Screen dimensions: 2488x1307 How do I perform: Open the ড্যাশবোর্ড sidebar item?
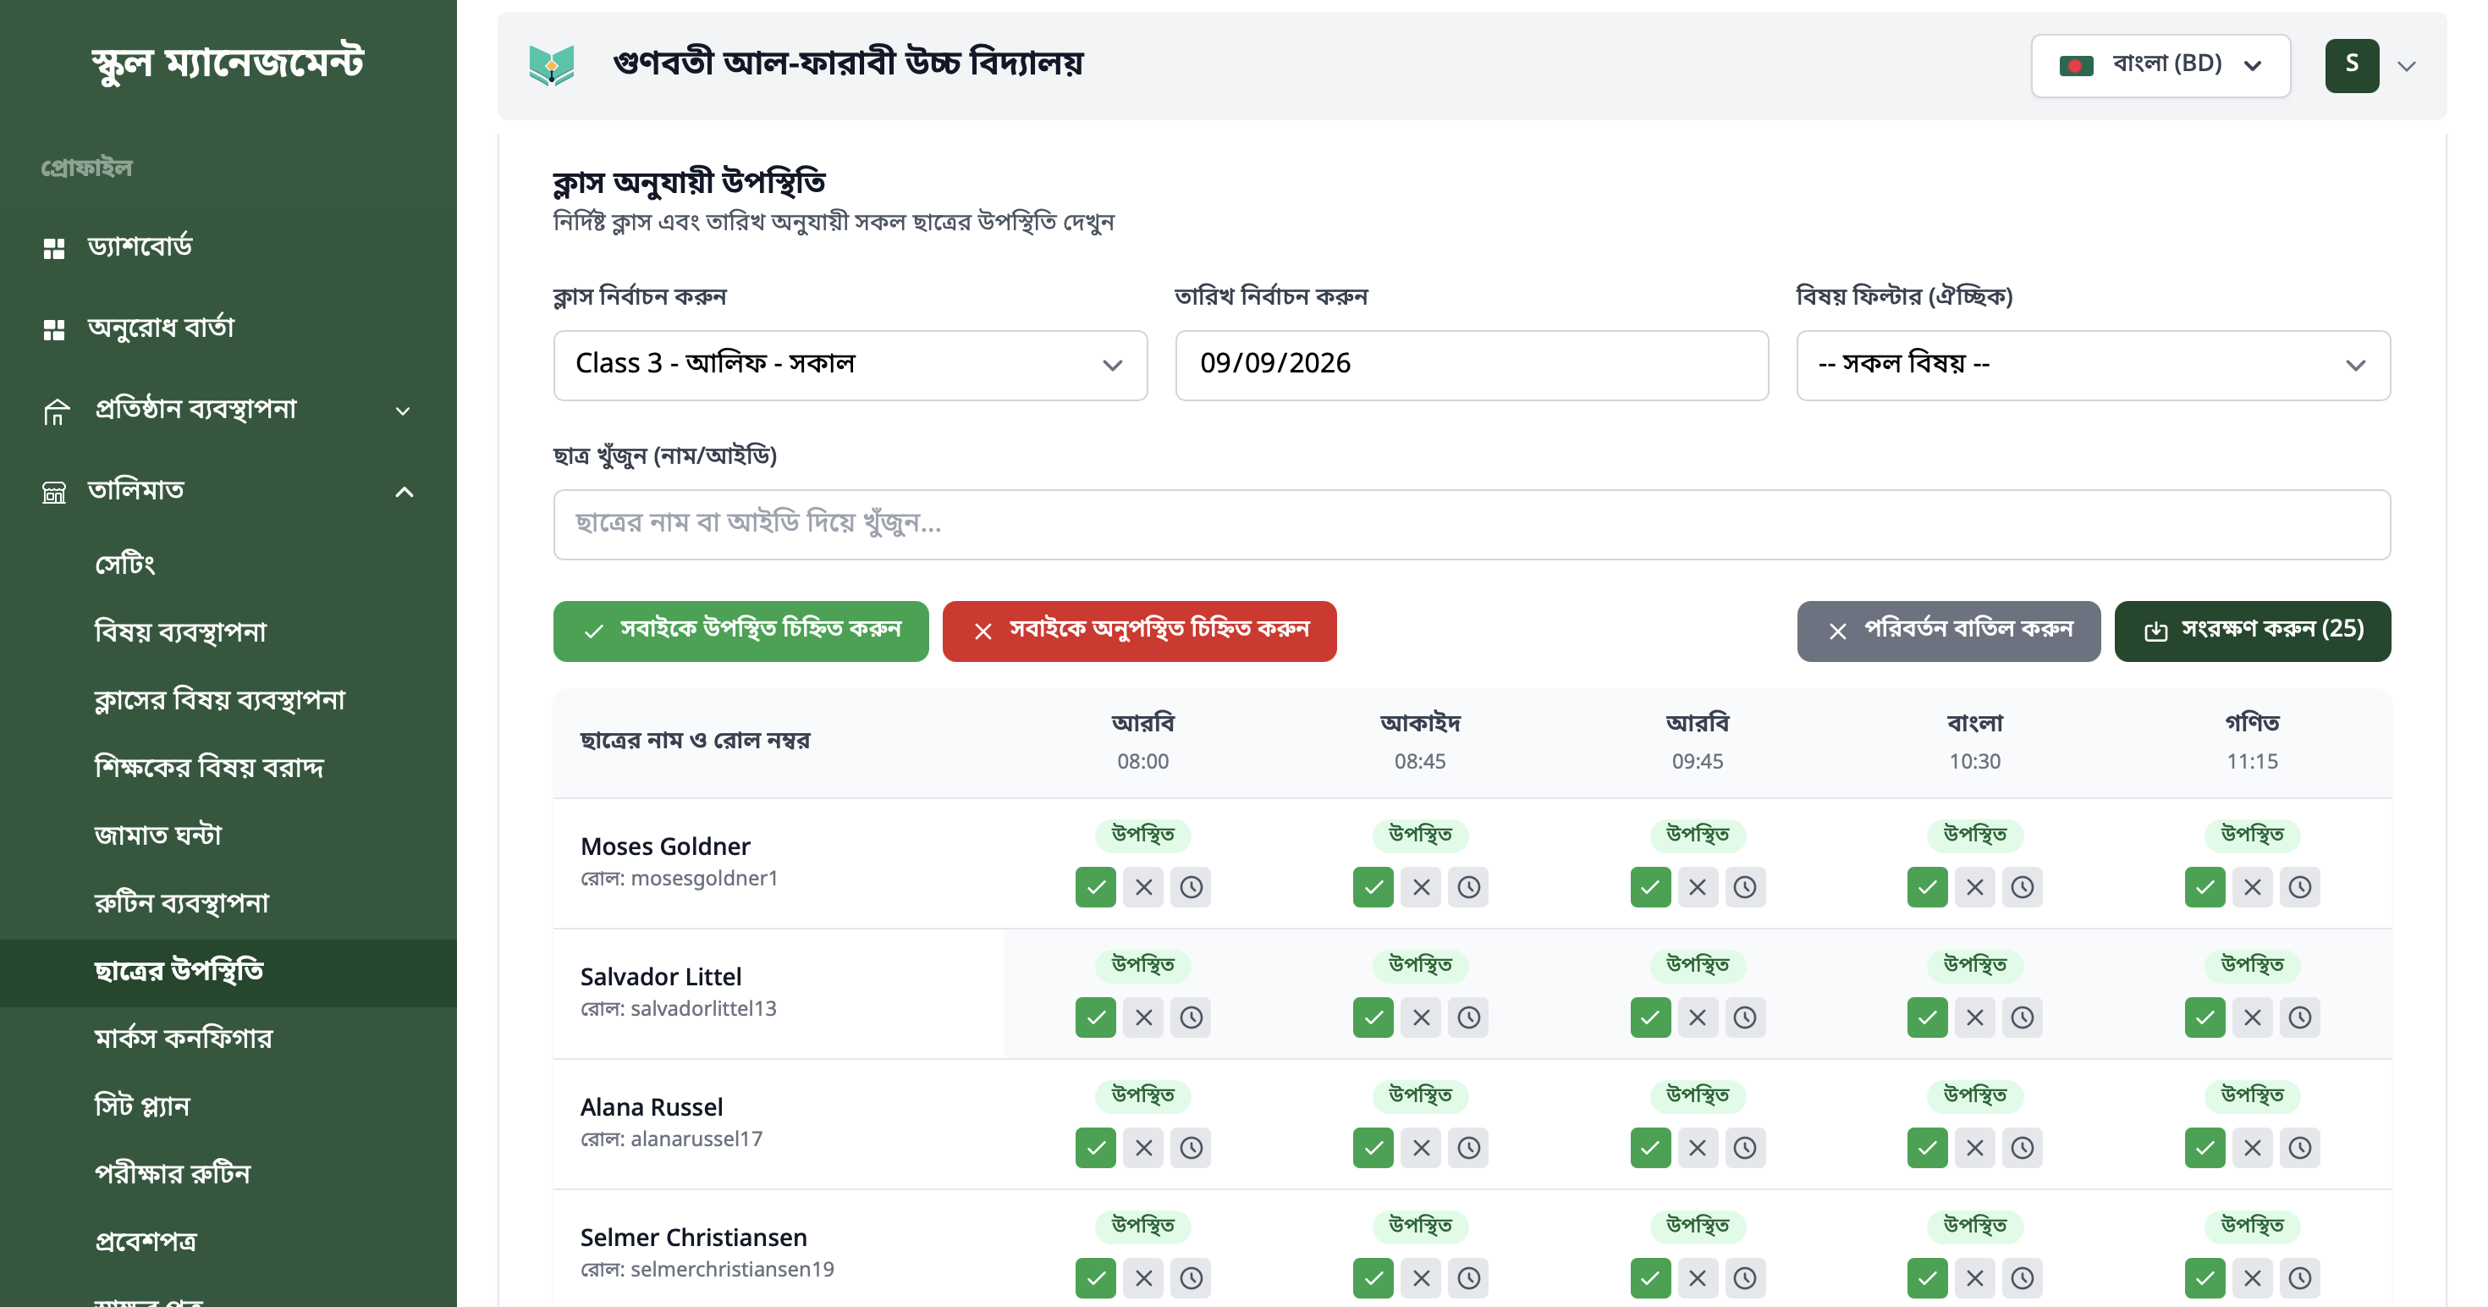[x=228, y=247]
